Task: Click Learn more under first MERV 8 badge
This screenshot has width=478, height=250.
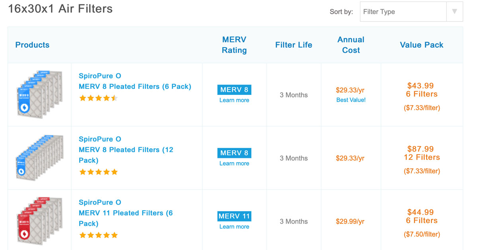Action: [x=234, y=100]
